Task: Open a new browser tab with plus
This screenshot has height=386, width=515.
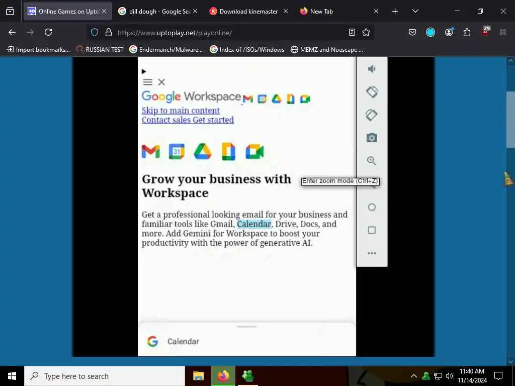Action: point(395,12)
